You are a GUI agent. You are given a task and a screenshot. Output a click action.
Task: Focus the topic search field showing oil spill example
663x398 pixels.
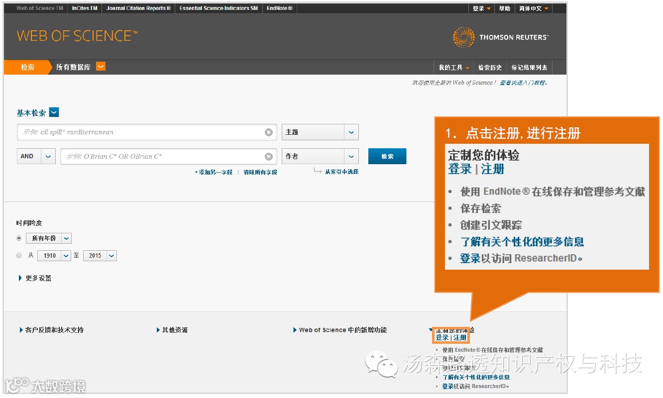(147, 132)
